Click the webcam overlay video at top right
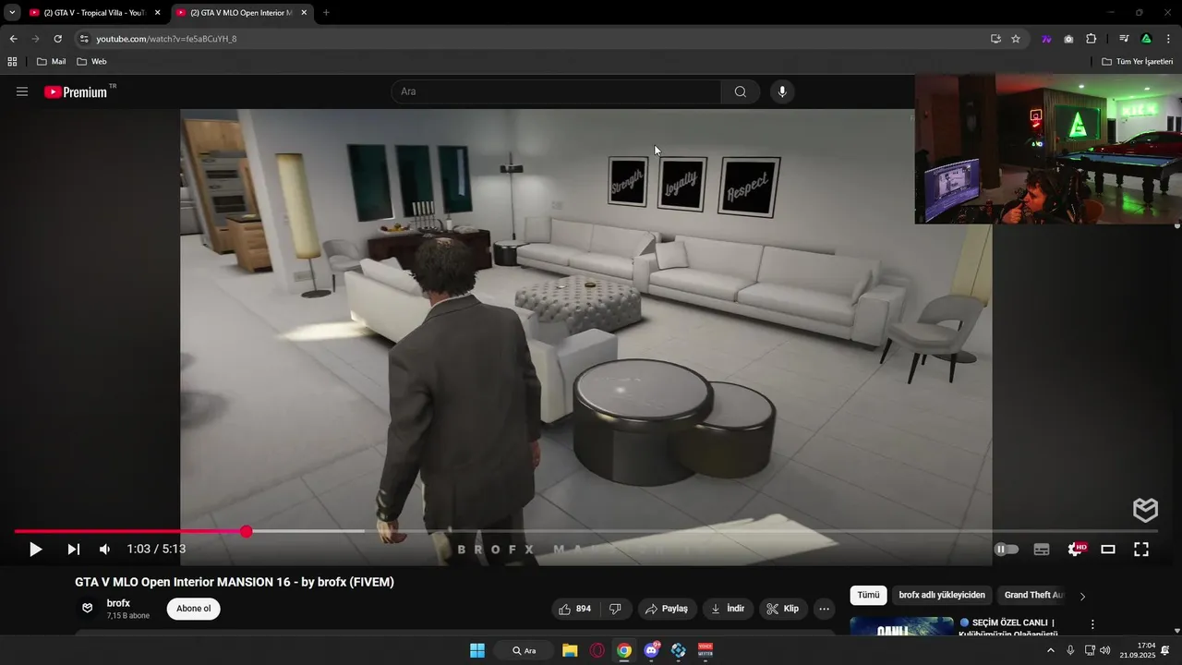 [1048, 150]
